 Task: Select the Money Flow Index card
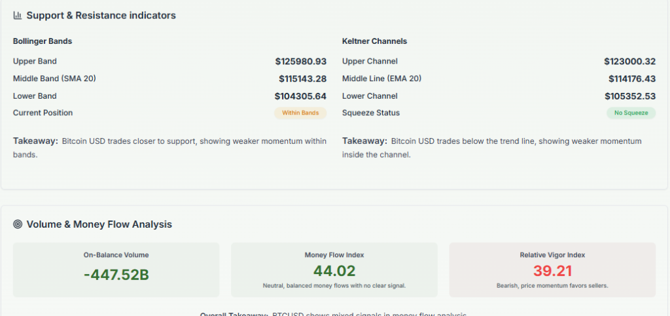(x=334, y=269)
